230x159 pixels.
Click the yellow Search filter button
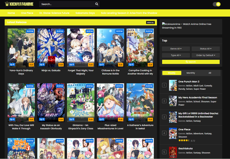[x=191, y=62]
